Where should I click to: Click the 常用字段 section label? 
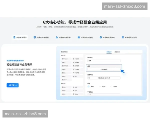63,55
